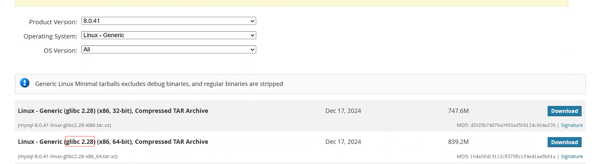Click the 839.2M file size
The width and height of the screenshot is (594, 164).
458,142
